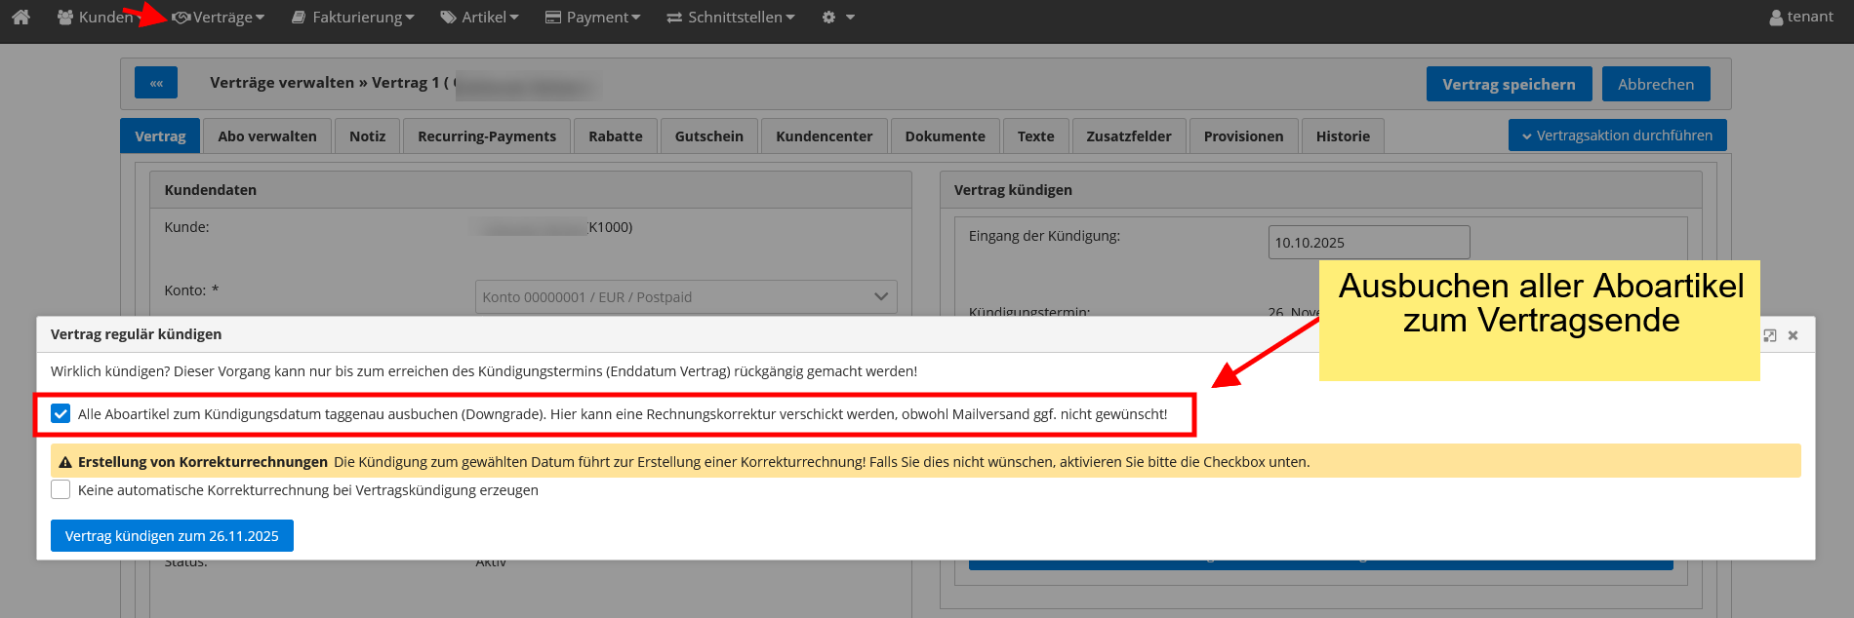This screenshot has width=1854, height=618.
Task: Click the warning triangle icon in alert
Action: (x=65, y=462)
